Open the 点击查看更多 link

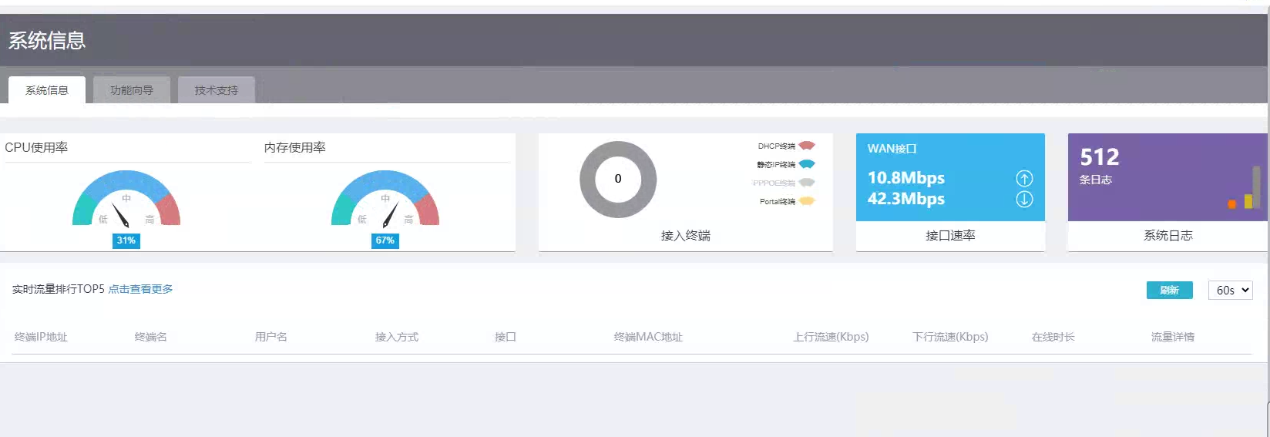[140, 289]
